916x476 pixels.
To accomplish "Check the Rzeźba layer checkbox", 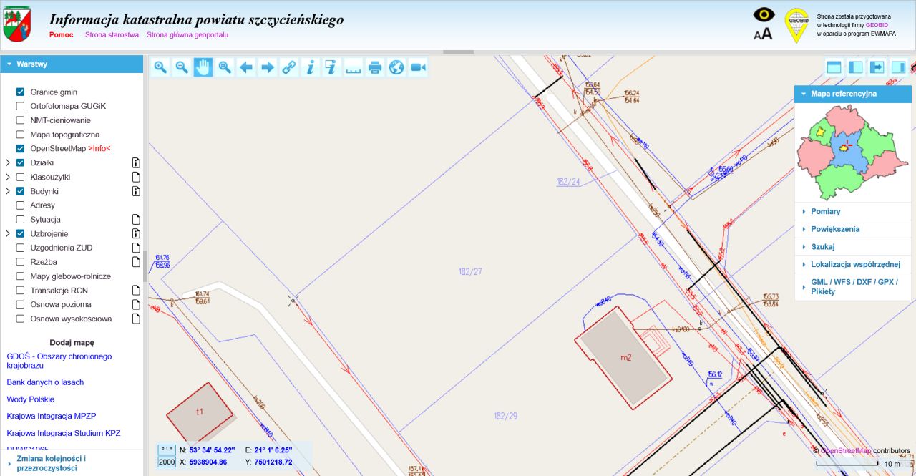I will click(x=20, y=262).
